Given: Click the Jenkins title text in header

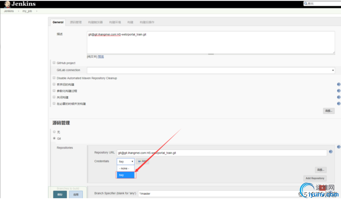Looking at the screenshot, I should click(x=24, y=4).
